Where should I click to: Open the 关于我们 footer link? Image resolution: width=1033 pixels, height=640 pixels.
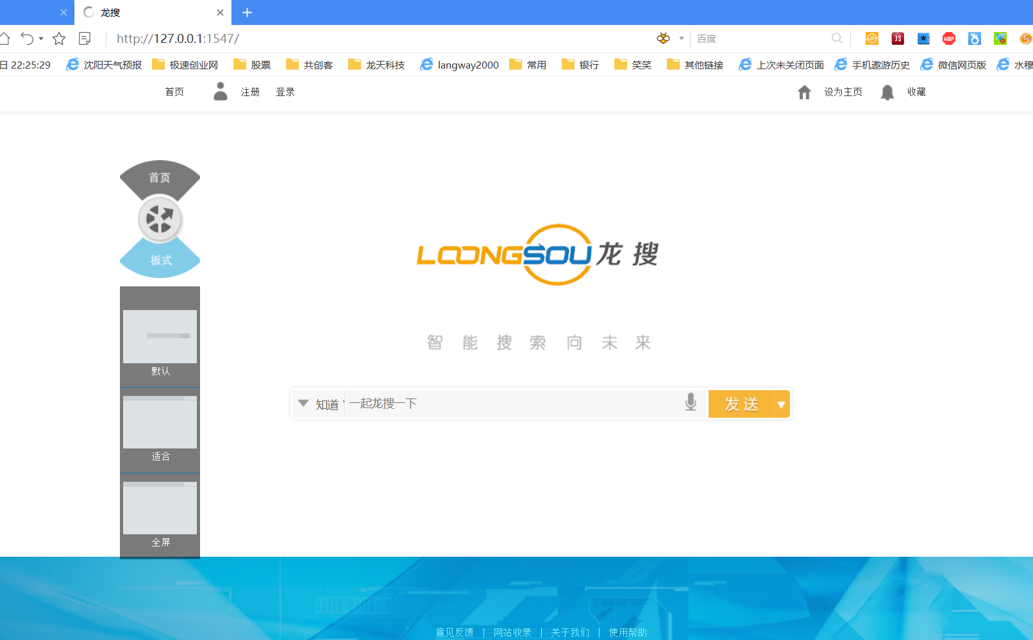point(570,632)
